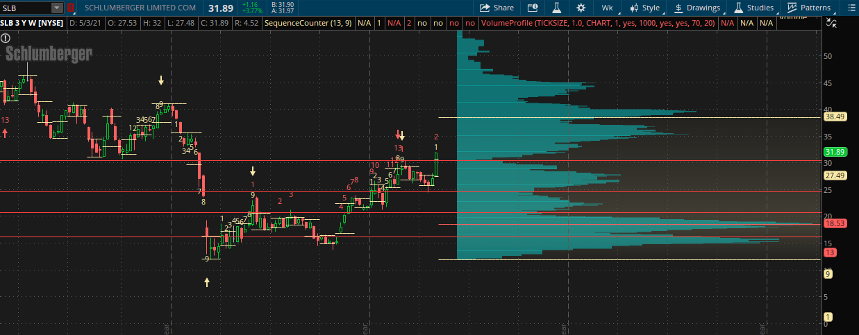The image size is (859, 335).
Task: Open the Drawings menu
Action: [697, 8]
